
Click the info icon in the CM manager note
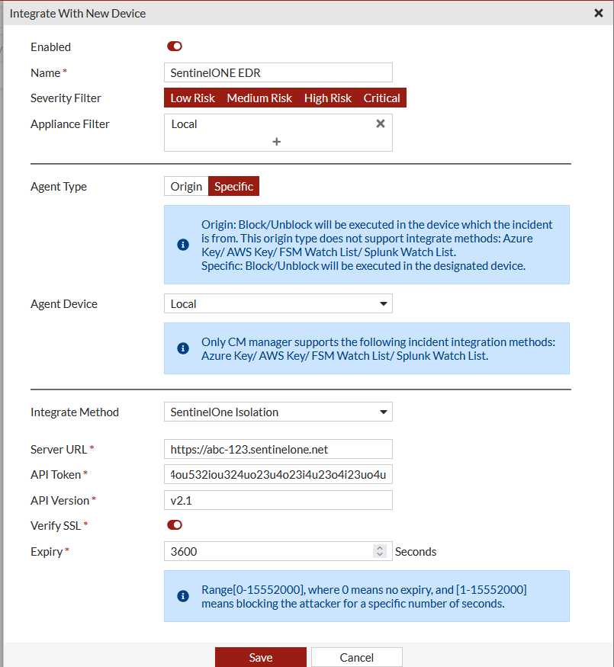click(183, 348)
